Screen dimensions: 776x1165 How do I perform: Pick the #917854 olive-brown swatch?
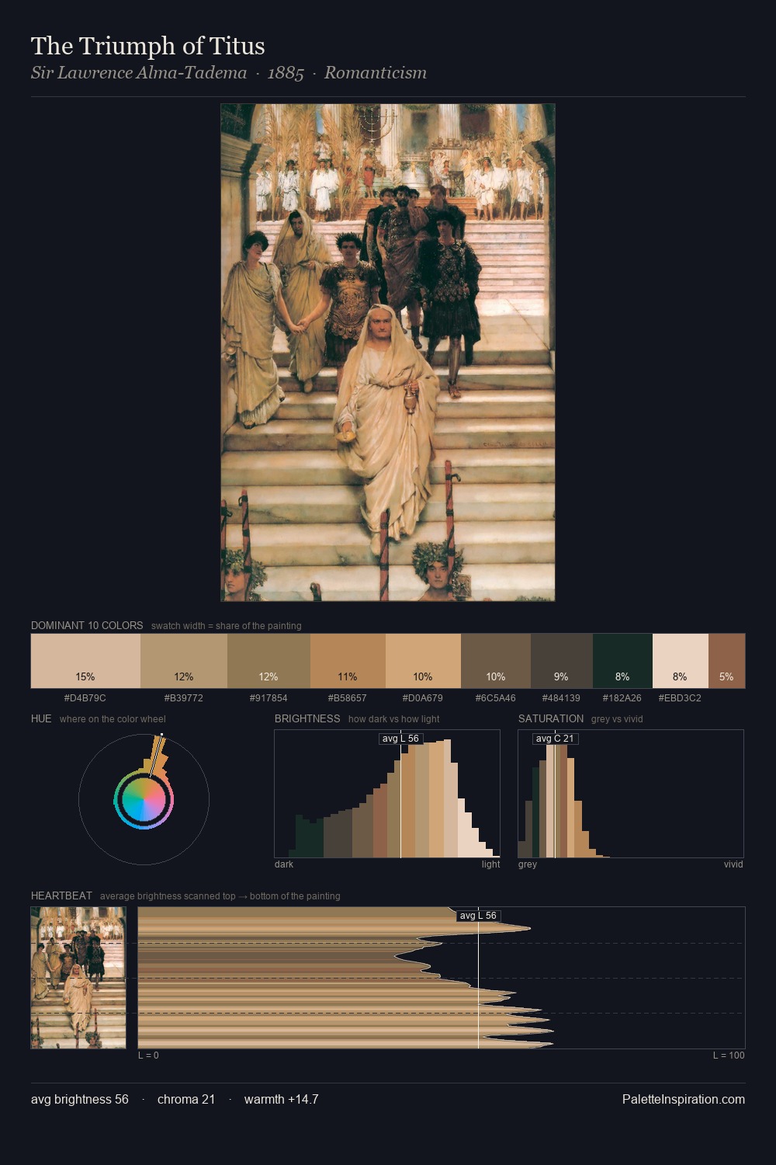tap(268, 661)
